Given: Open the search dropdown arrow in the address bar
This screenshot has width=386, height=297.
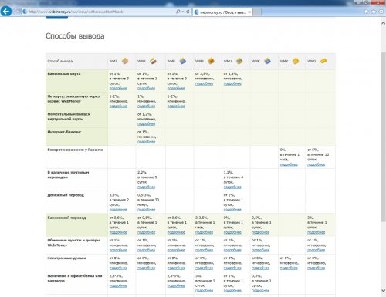Looking at the screenshot, I should point(183,12).
